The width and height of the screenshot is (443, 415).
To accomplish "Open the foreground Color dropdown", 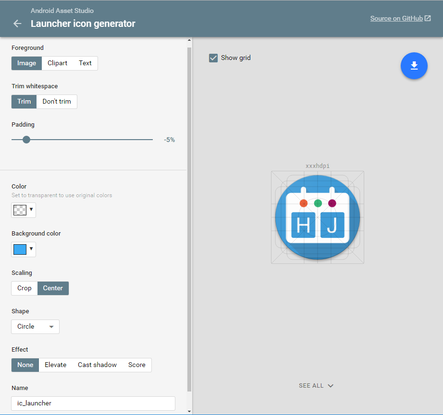I will click(x=23, y=210).
